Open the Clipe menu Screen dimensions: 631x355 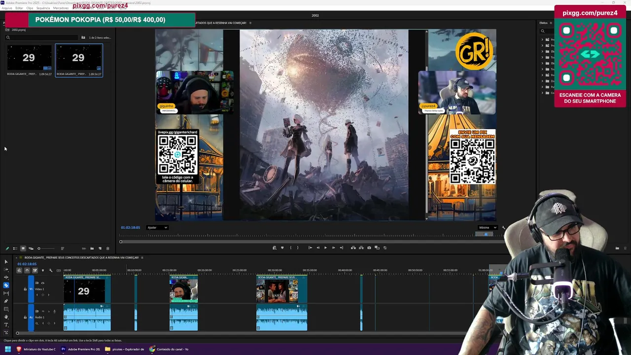(x=30, y=8)
